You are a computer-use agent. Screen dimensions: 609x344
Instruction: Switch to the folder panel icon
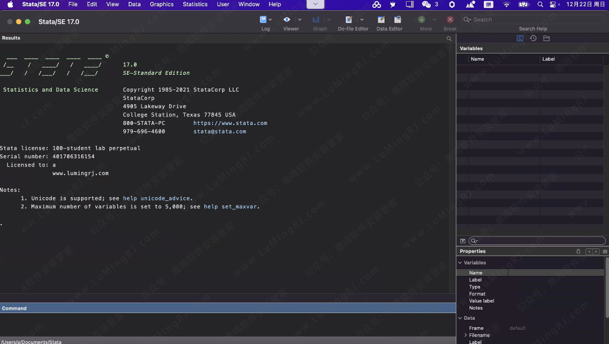(x=546, y=38)
